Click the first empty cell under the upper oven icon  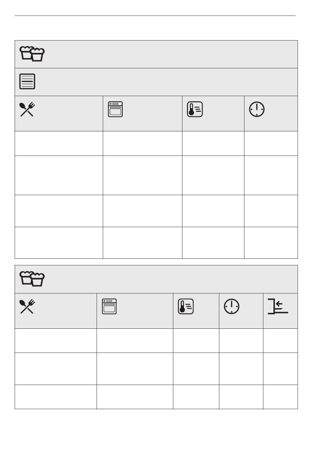coord(143,143)
